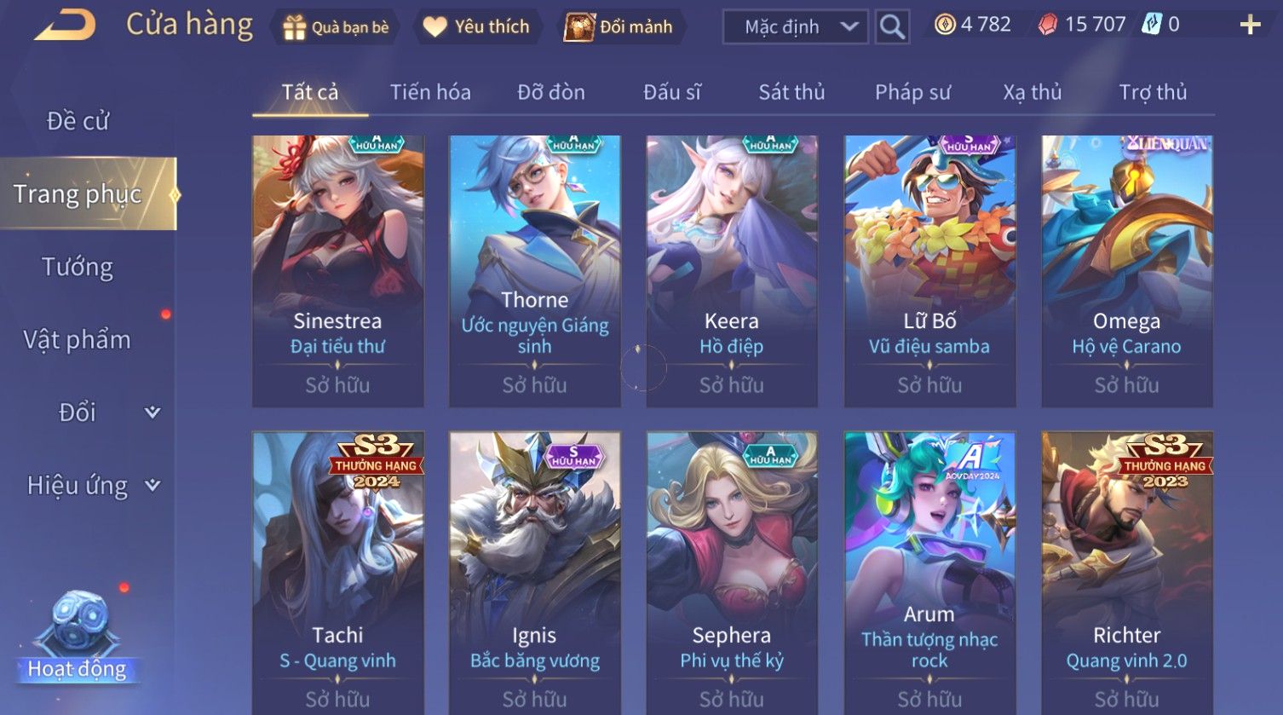Open the search magnifier icon
This screenshot has height=715, width=1283.
click(x=892, y=27)
